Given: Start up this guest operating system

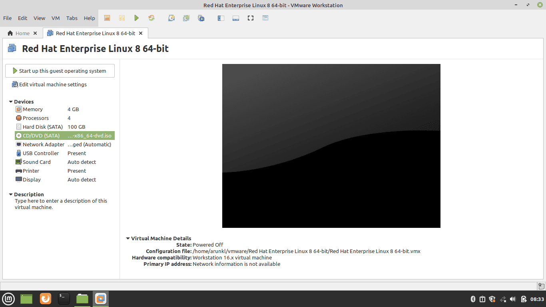Looking at the screenshot, I should [60, 71].
